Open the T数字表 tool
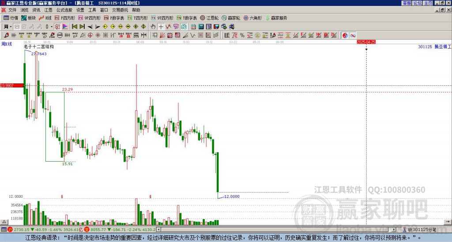This screenshot has width=452, height=242. click(x=187, y=18)
